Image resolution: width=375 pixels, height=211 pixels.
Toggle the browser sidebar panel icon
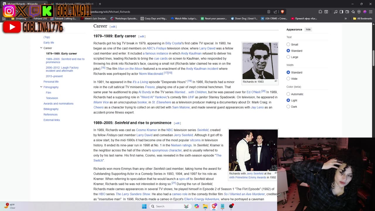341,12
